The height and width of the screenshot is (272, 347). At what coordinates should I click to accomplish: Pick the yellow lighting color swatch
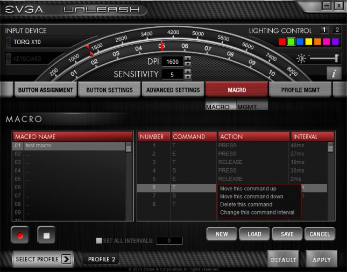click(309, 41)
